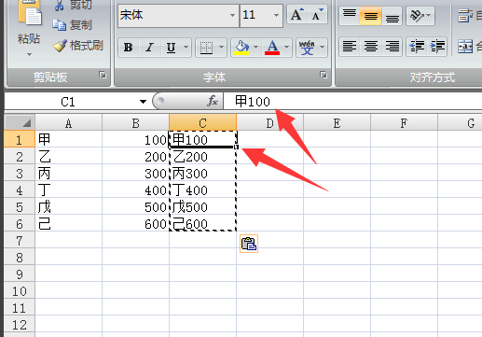
Task: Set top vertical alignment
Action: coord(350,15)
